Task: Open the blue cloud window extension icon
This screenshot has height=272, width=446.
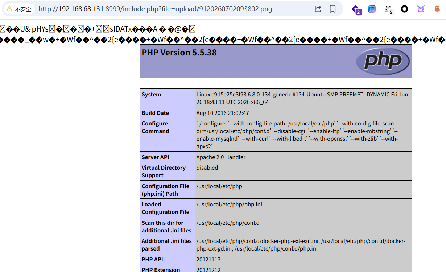Action: [x=372, y=9]
